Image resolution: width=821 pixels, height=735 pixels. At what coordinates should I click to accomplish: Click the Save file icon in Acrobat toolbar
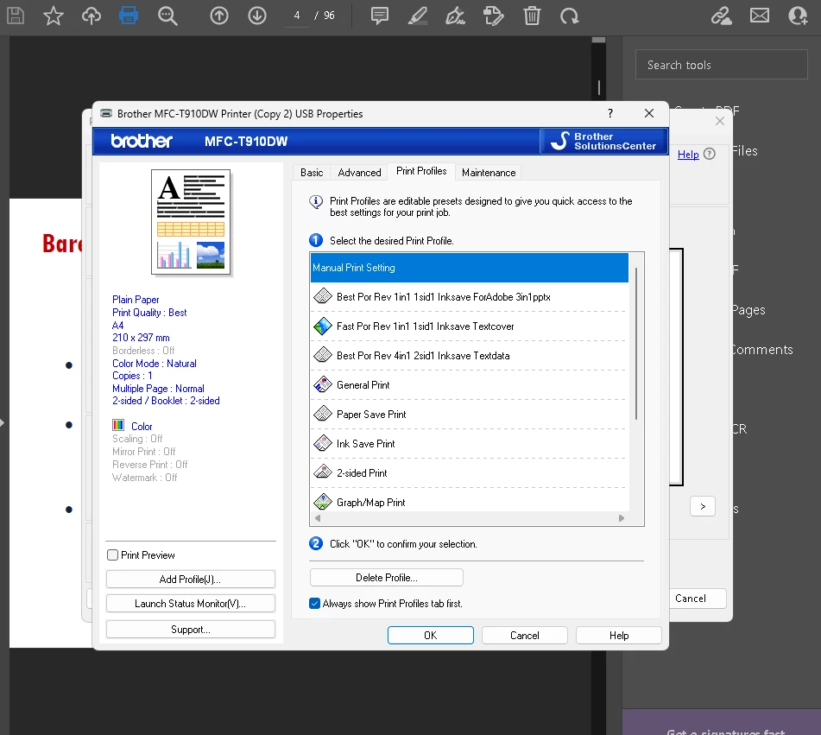16,16
